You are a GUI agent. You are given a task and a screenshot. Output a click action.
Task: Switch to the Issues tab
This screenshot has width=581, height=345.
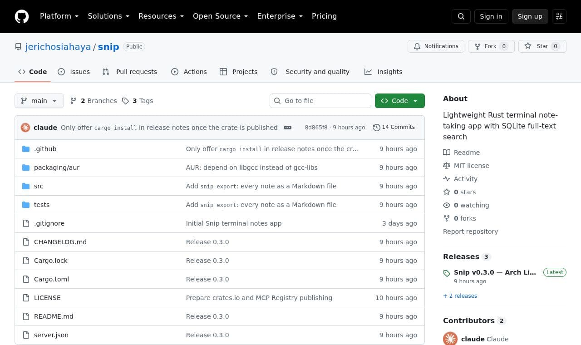coord(74,72)
